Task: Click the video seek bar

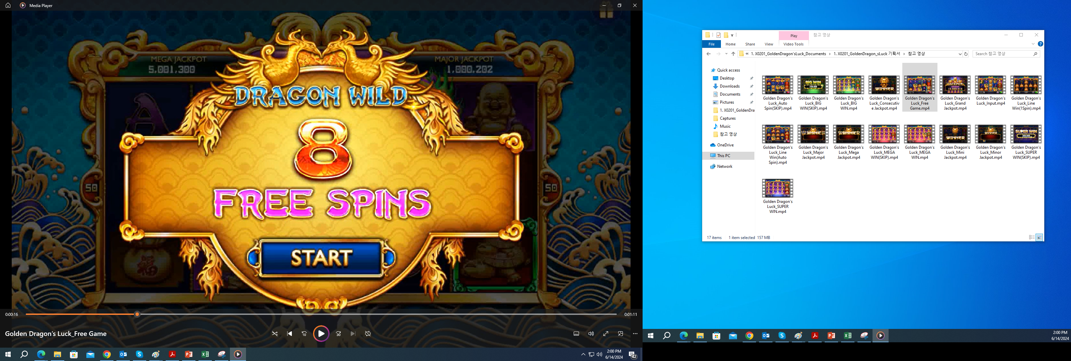Action: (x=374, y=315)
